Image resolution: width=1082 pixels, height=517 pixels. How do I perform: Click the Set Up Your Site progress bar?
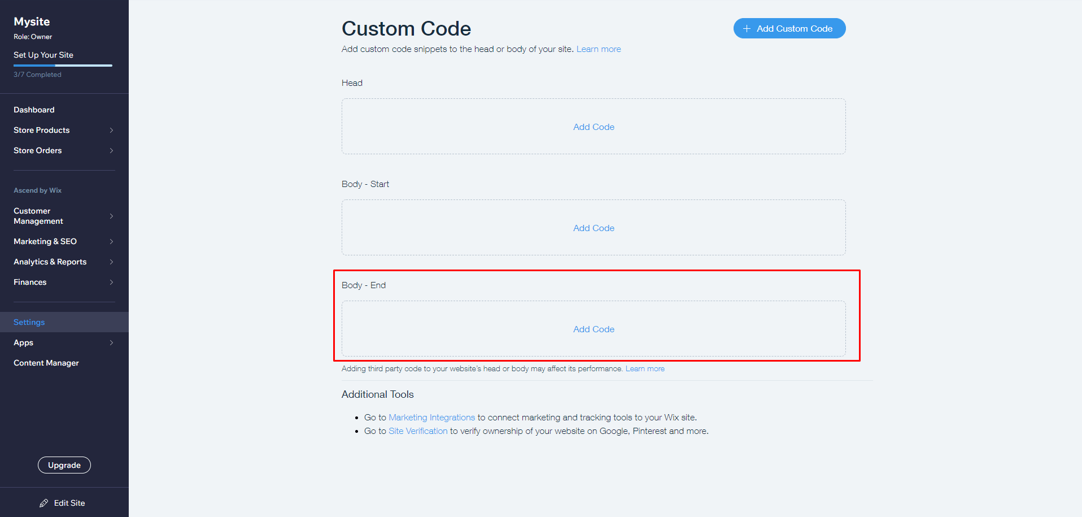tap(62, 65)
